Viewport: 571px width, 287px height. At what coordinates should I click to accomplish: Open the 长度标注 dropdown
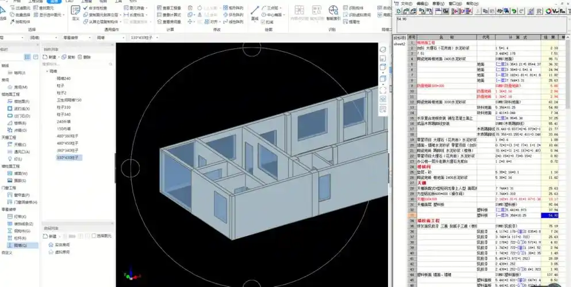click(x=147, y=15)
